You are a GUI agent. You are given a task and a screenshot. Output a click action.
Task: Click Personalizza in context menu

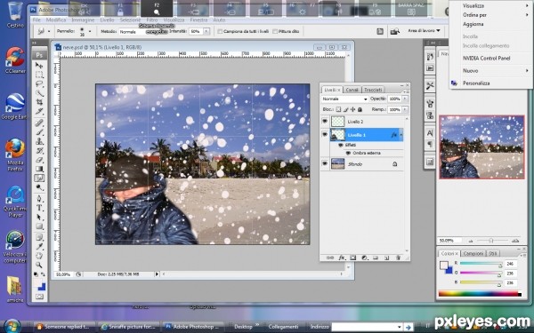476,83
